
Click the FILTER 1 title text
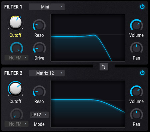click(x=13, y=7)
